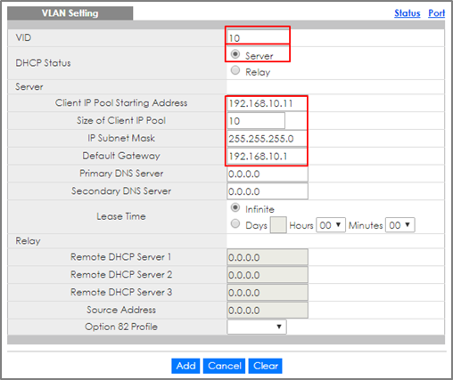Select the Server DHCP status radio button
The width and height of the screenshot is (453, 380).
pos(235,54)
